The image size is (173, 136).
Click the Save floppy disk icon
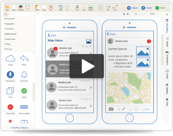(27, 8)
